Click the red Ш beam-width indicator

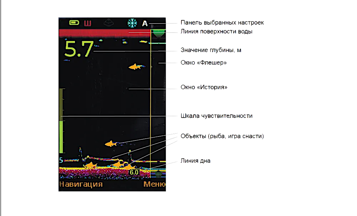click(x=87, y=24)
